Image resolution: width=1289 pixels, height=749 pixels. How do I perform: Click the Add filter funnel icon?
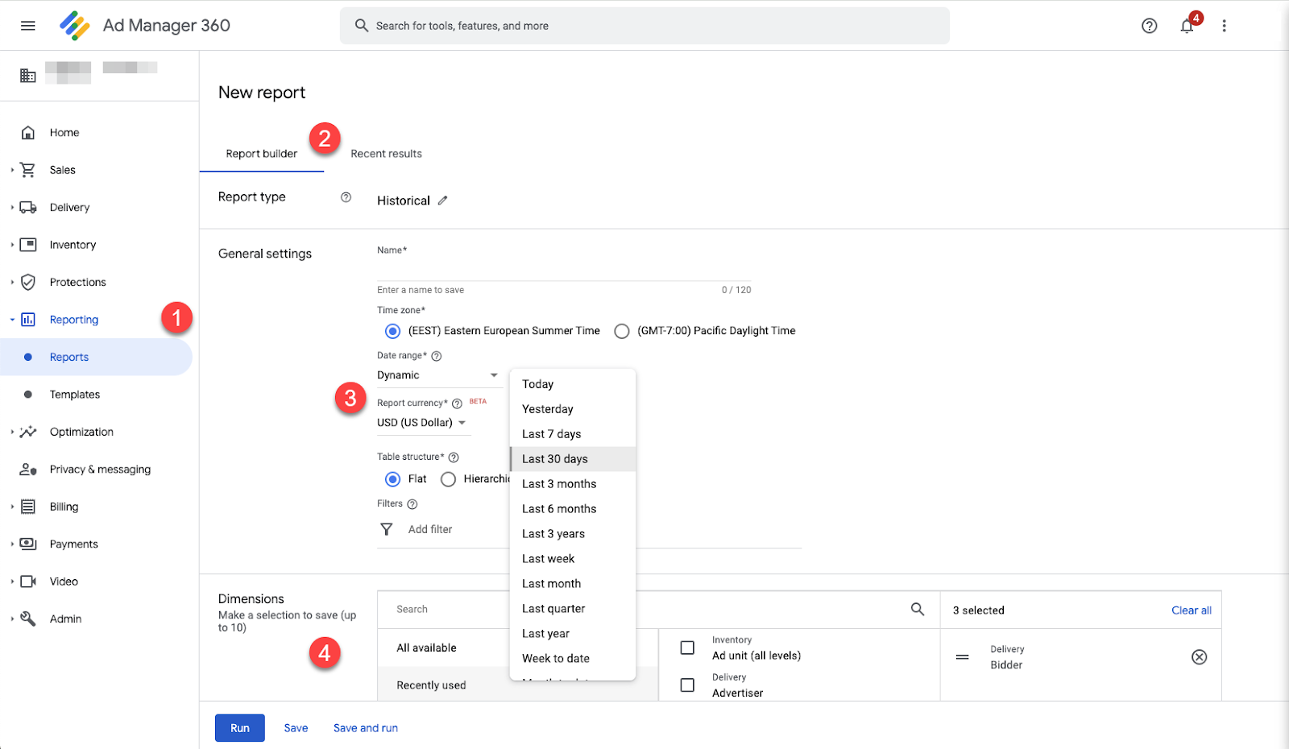tap(387, 529)
